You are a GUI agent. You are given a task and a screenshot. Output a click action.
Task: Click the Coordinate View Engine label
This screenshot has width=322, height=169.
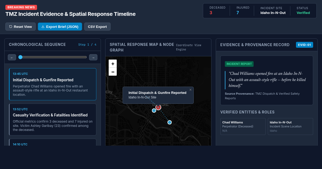click(x=189, y=47)
